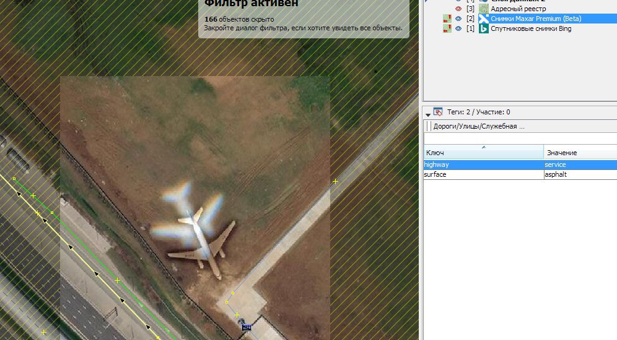The width and height of the screenshot is (617, 340).
Task: Click offset indicator icon of Bing layer
Action: [447, 28]
